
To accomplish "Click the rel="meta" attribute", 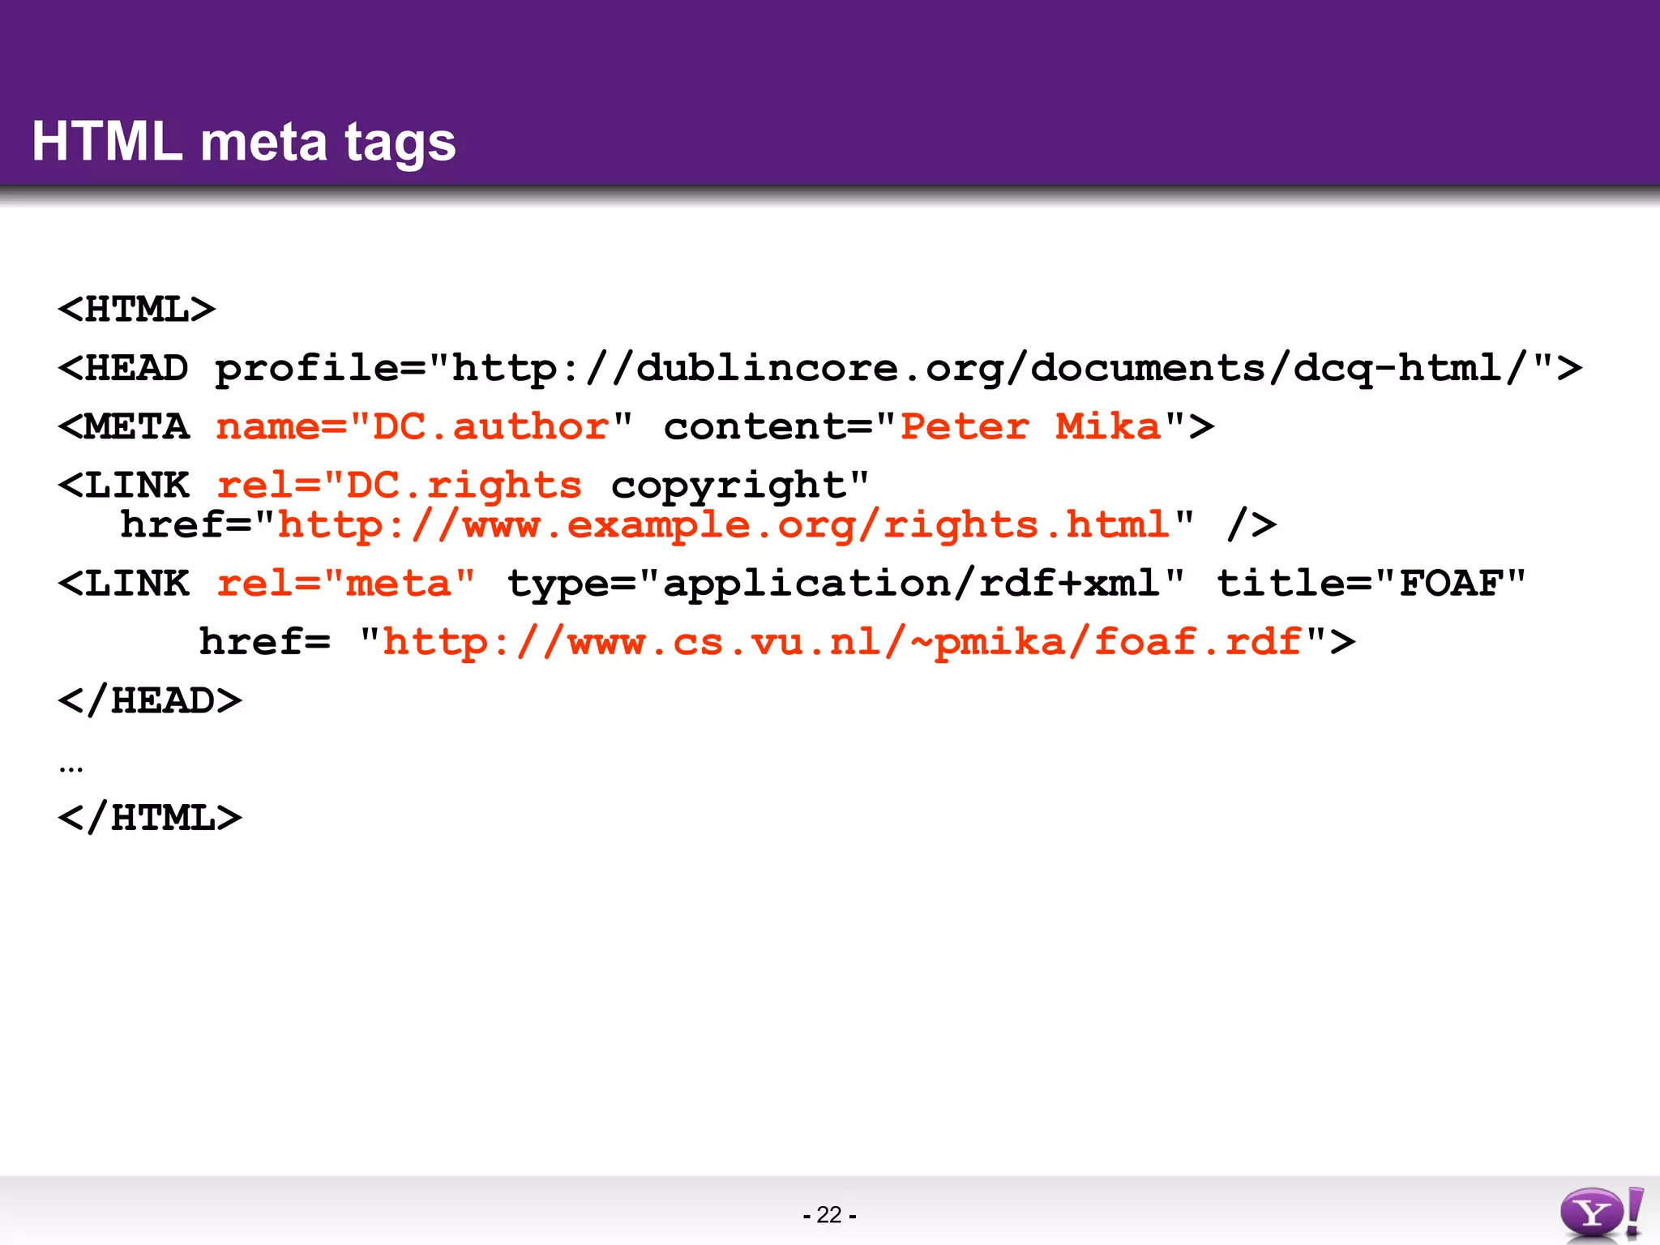I will [x=346, y=584].
